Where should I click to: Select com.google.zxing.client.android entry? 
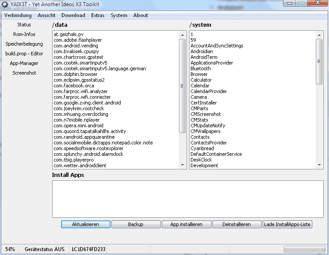pos(87,103)
